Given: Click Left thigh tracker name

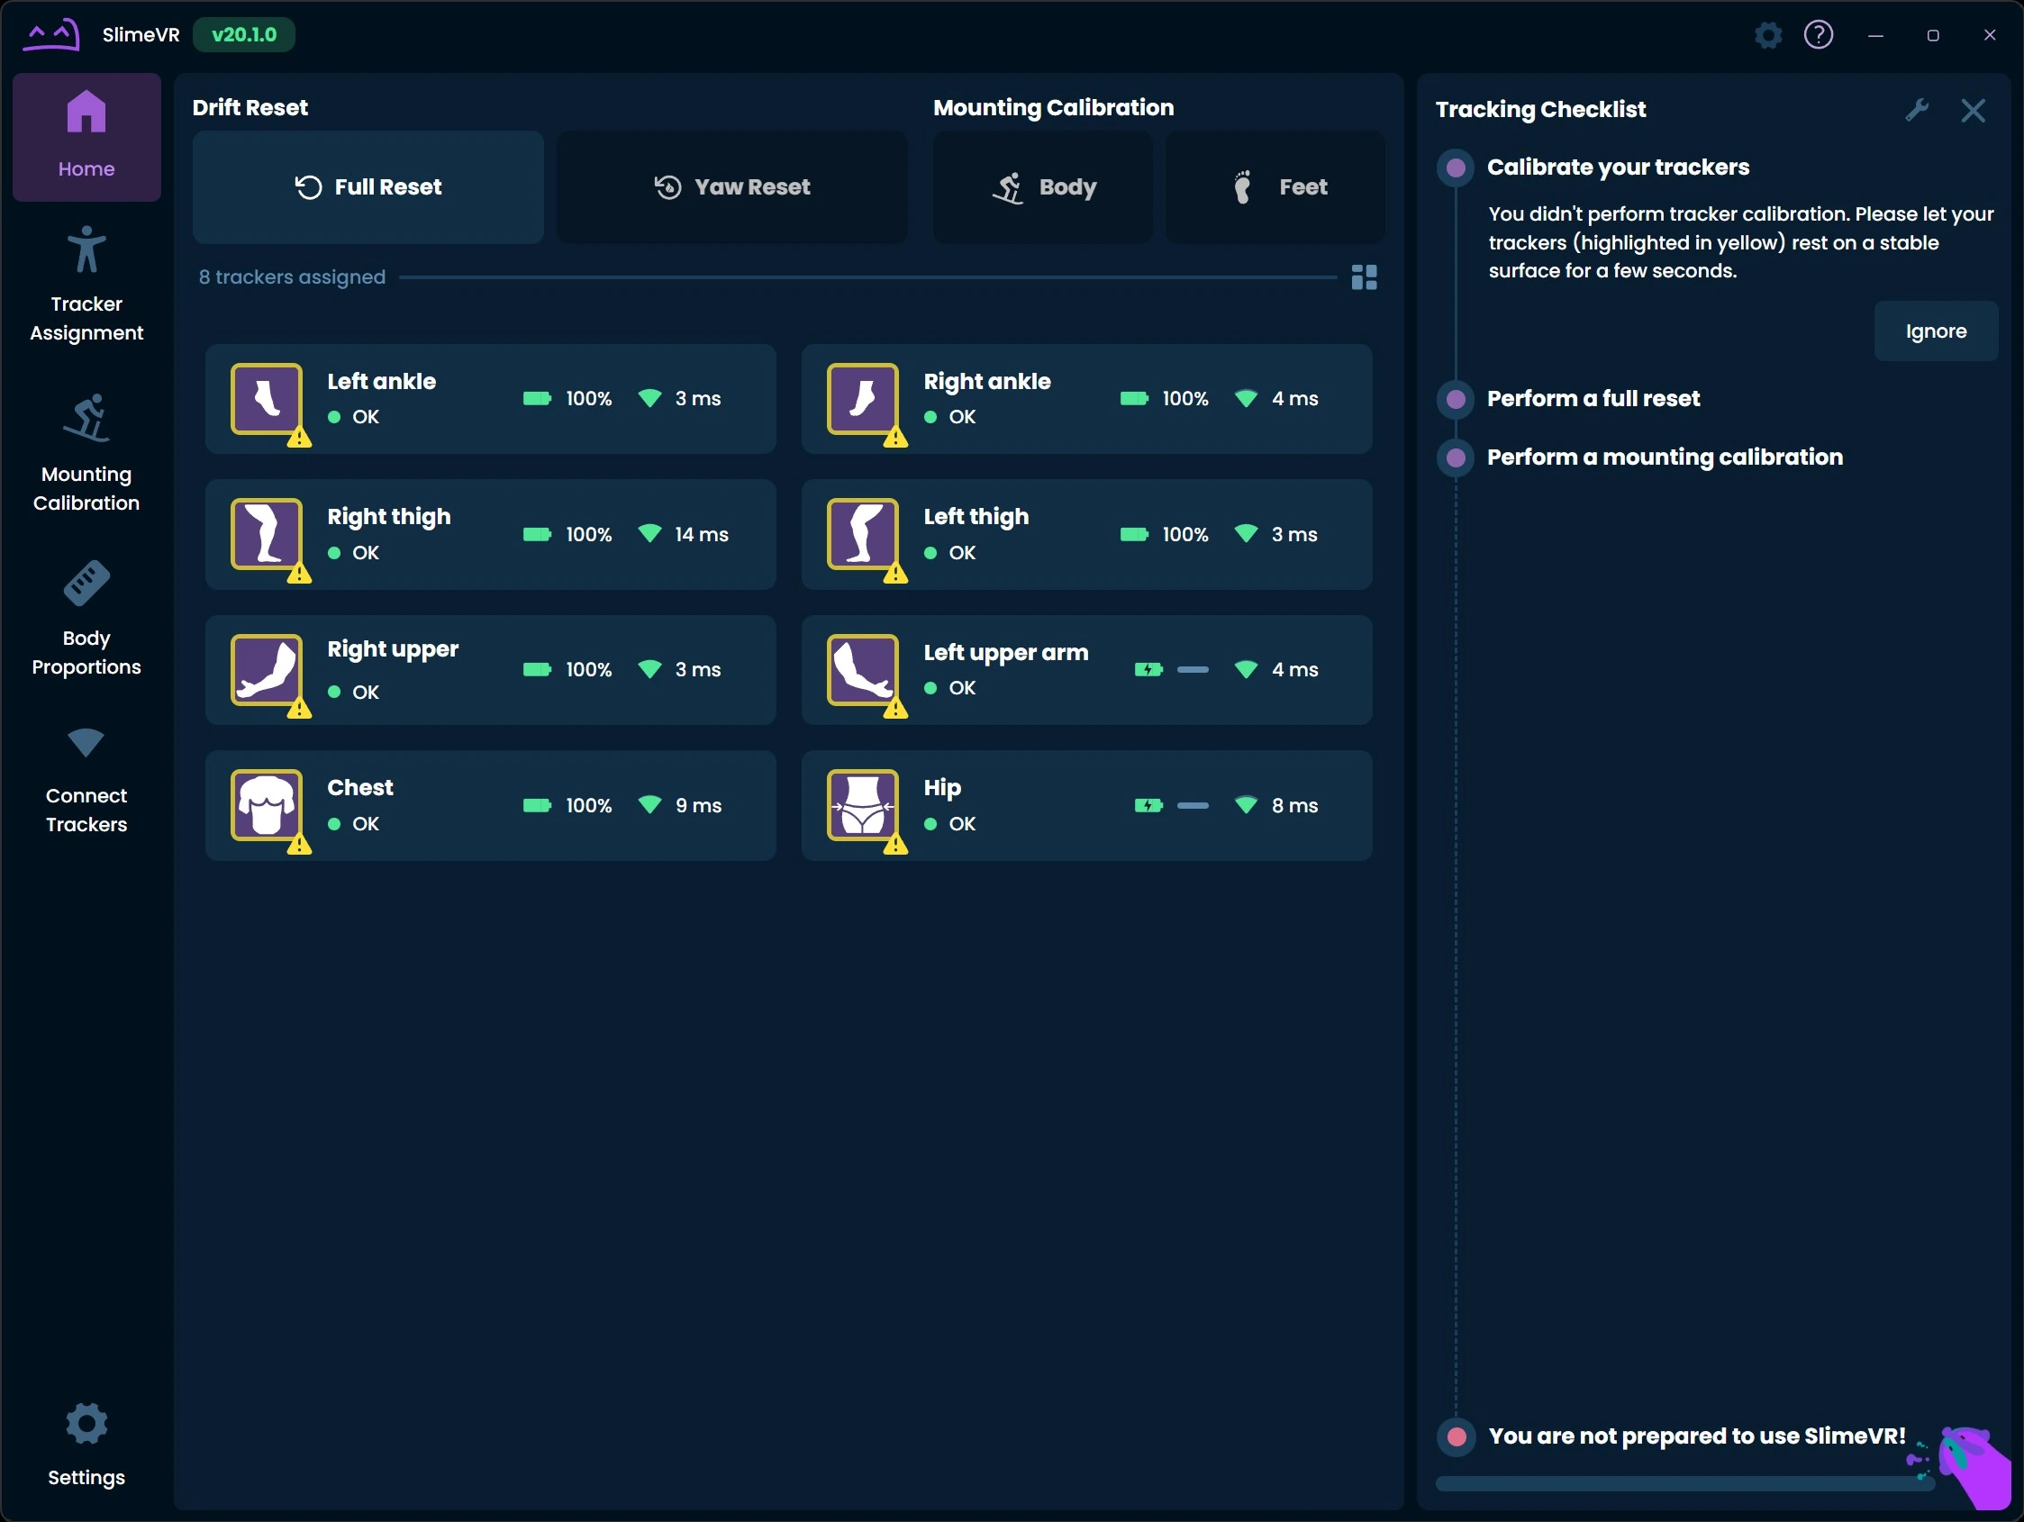Looking at the screenshot, I should (976, 517).
